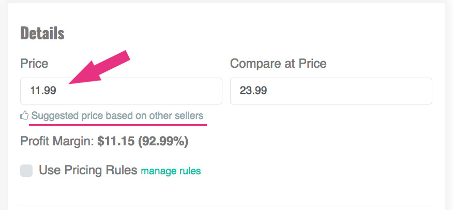Click the Suggested price based on other sellers text
Screen dimensions: 453x210
pyautogui.click(x=117, y=115)
